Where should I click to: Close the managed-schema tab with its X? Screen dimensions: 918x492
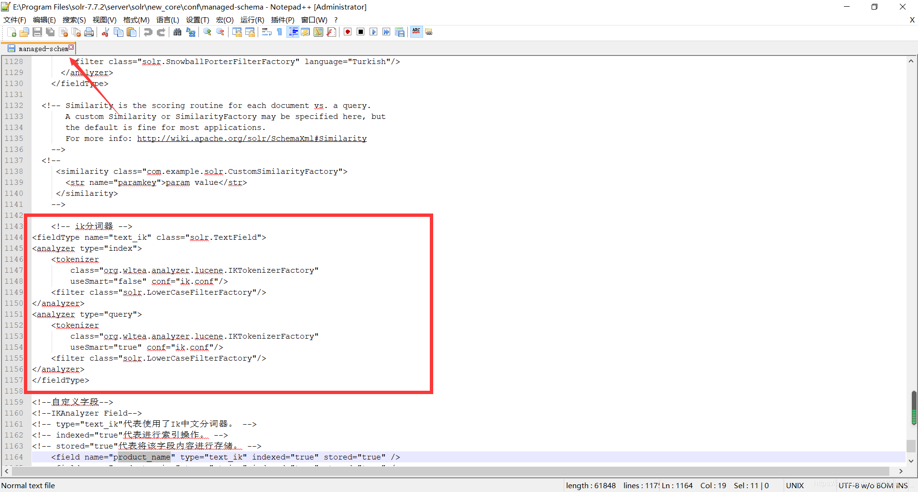click(71, 47)
